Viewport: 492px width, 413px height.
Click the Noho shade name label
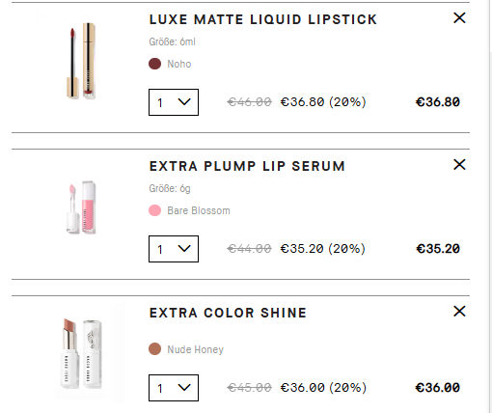pos(179,64)
